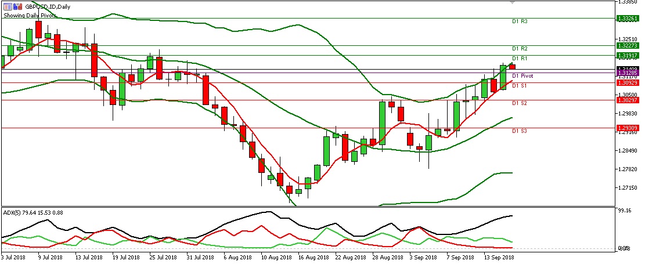Click the green 1.32273 price tag
This screenshot has height=264, width=645.
coord(628,45)
